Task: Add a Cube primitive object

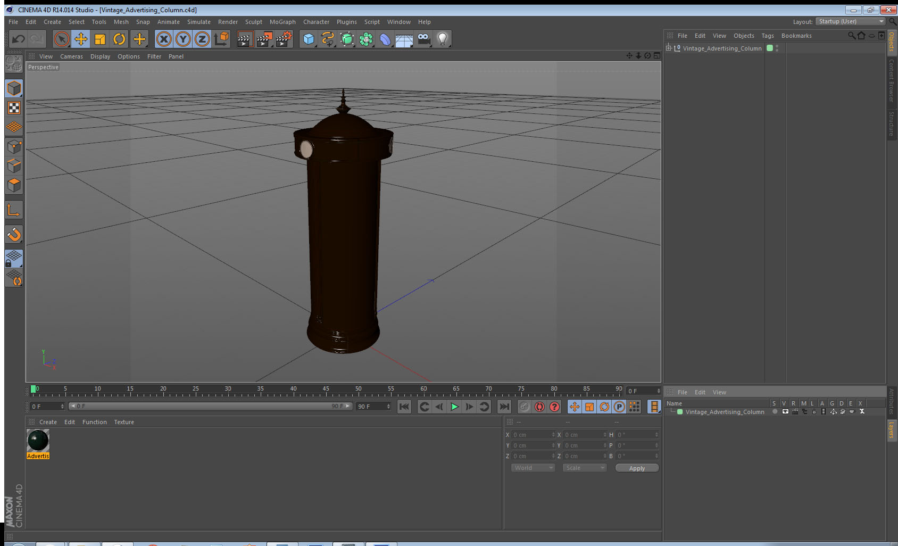Action: tap(309, 39)
